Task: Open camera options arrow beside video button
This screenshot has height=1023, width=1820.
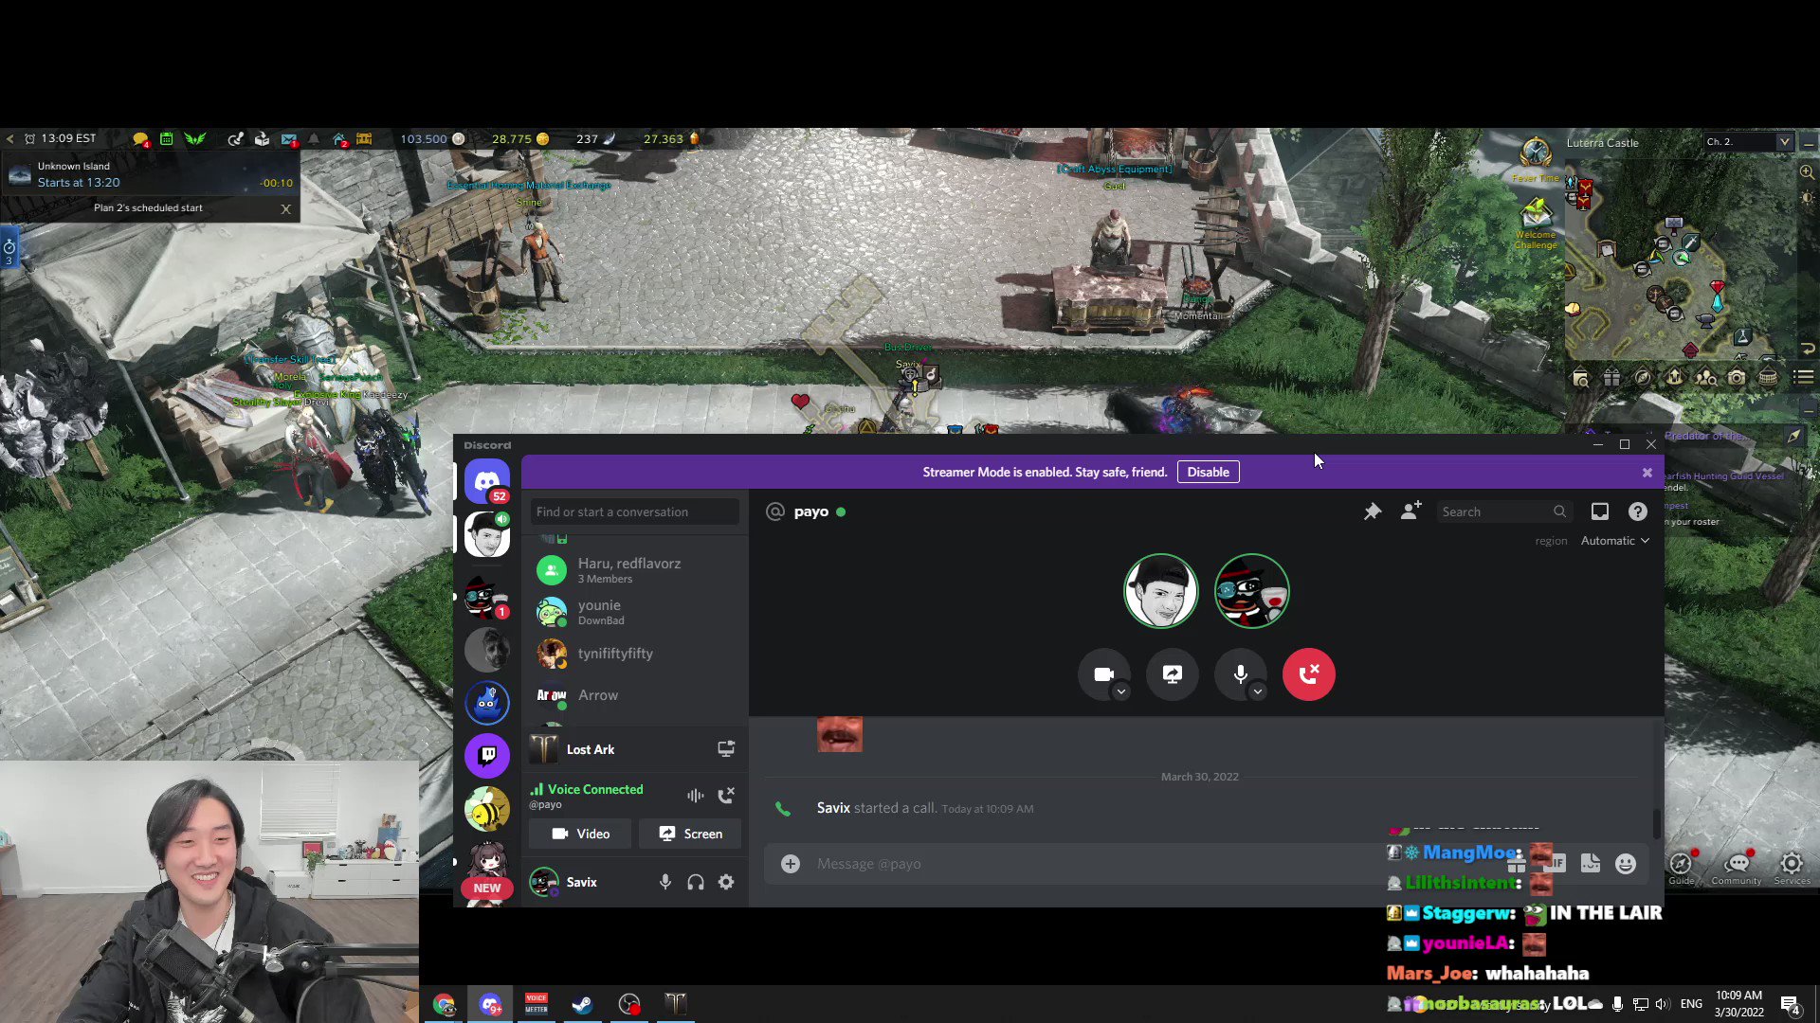Action: [1121, 691]
